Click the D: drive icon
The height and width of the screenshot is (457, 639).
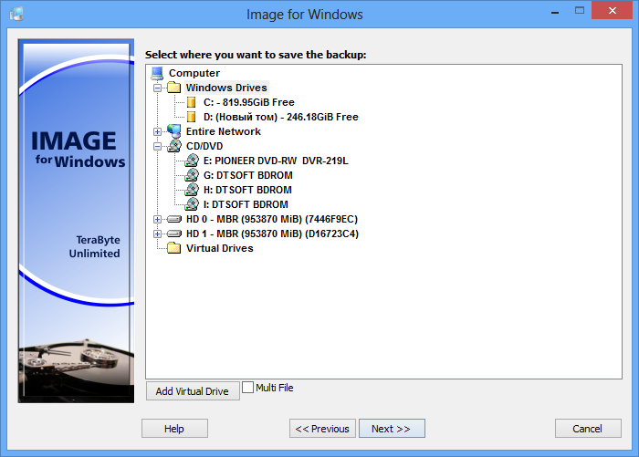[x=191, y=117]
